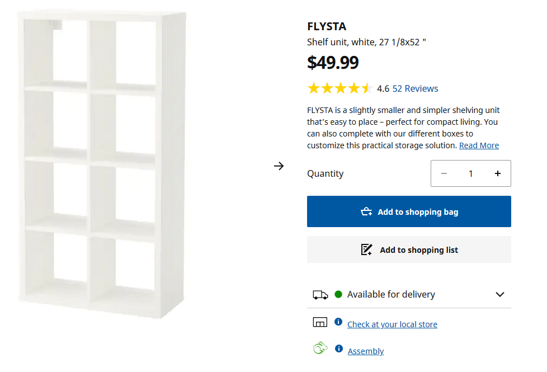
Task: Open the 52 Reviews link
Action: (415, 88)
